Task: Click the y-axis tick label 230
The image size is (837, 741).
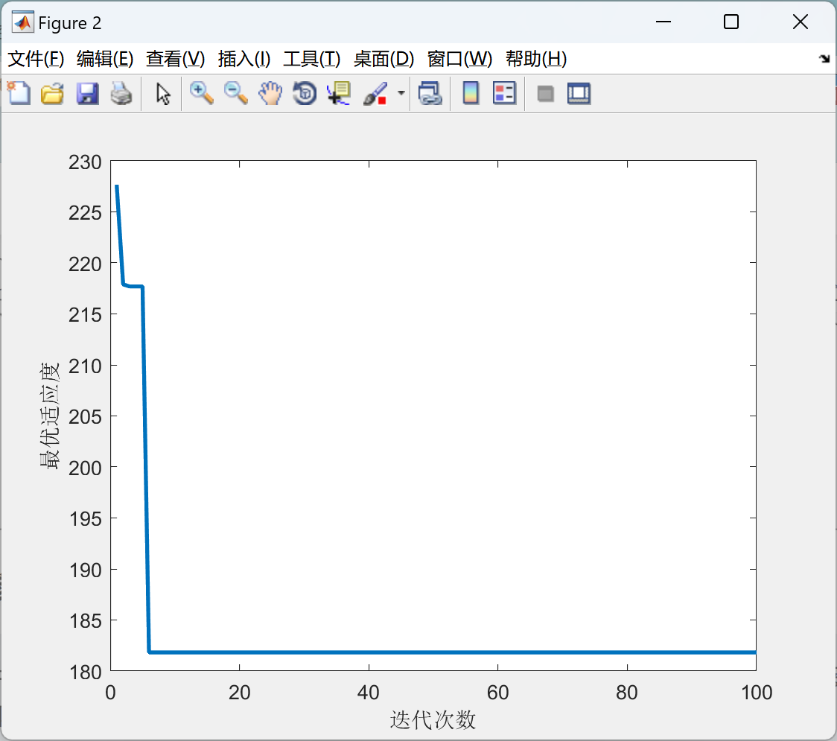Action: point(85,162)
